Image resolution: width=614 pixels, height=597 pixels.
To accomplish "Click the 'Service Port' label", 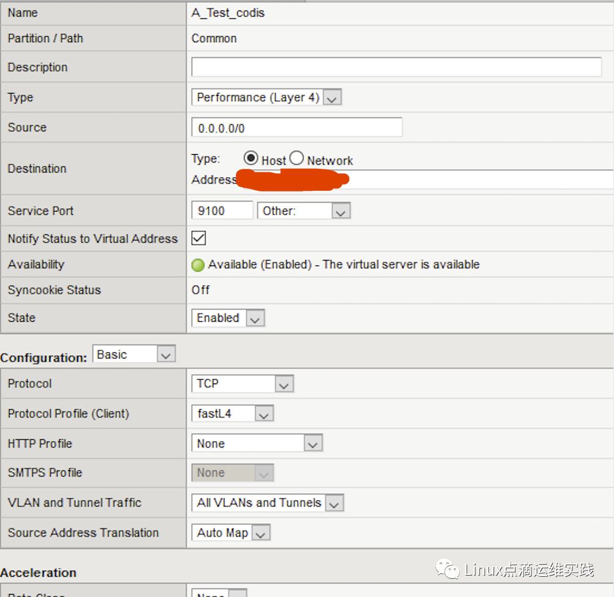I will 41,211.
